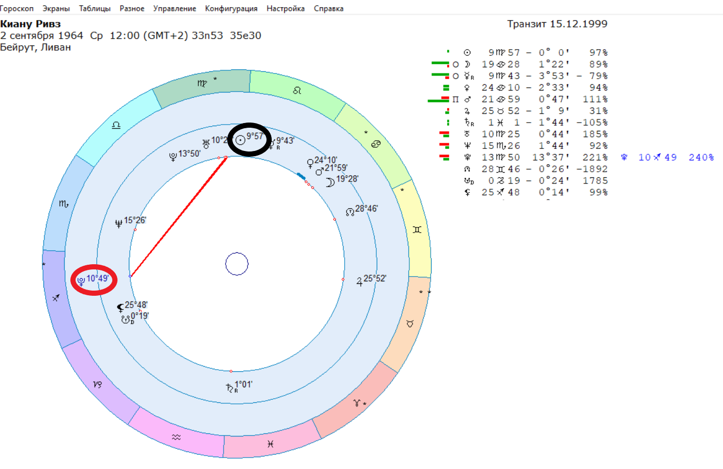Select the Jupiter glyph at 25°52'
Viewport: 723px width, 469px height.
(359, 282)
